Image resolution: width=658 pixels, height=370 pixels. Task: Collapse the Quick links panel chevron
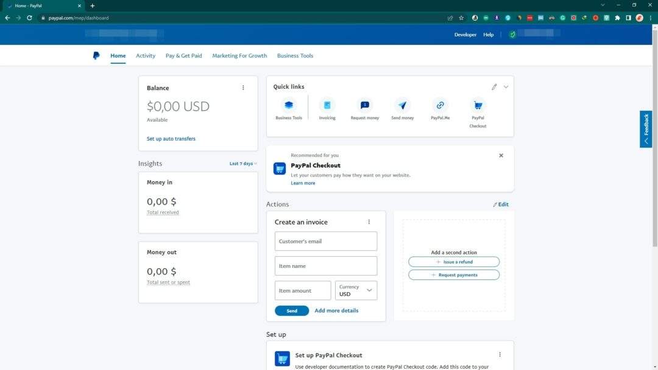pos(506,87)
